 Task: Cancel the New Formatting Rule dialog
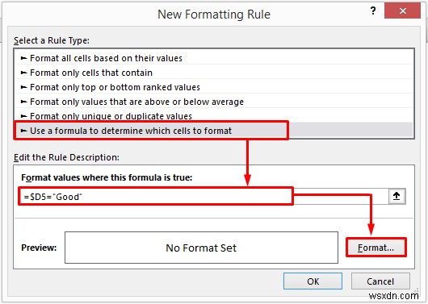pos(380,281)
